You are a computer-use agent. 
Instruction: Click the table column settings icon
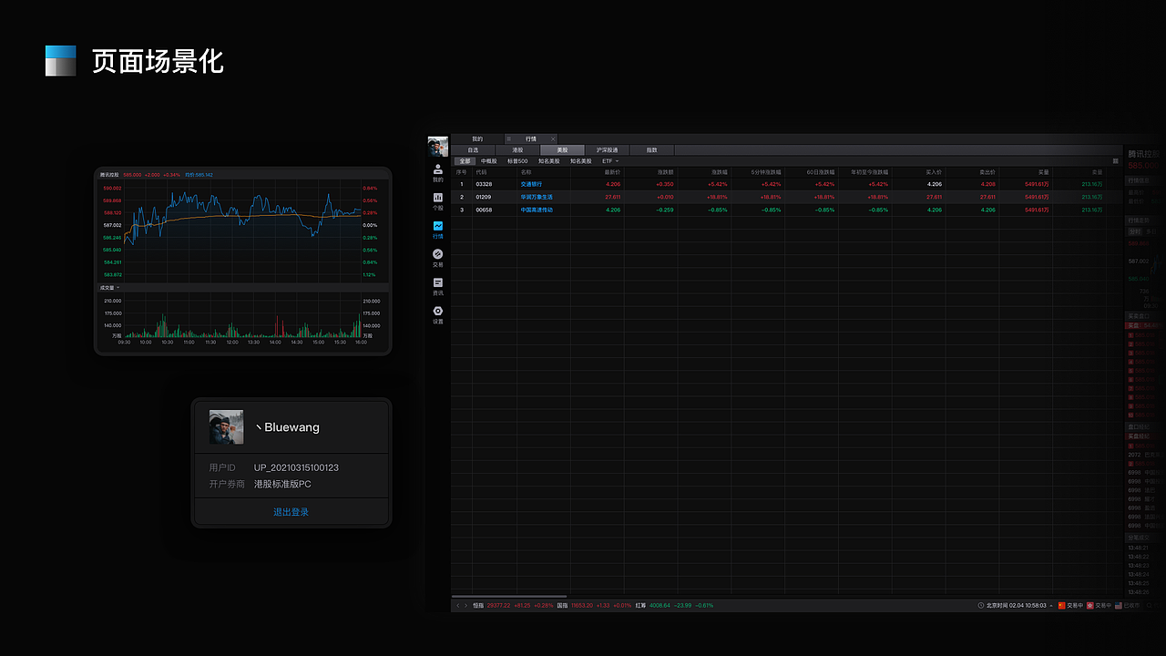pyautogui.click(x=1116, y=161)
